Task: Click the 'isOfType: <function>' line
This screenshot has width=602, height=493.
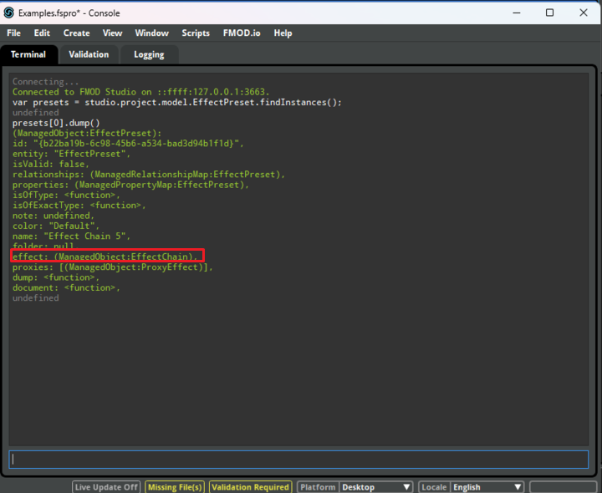Action: click(66, 195)
